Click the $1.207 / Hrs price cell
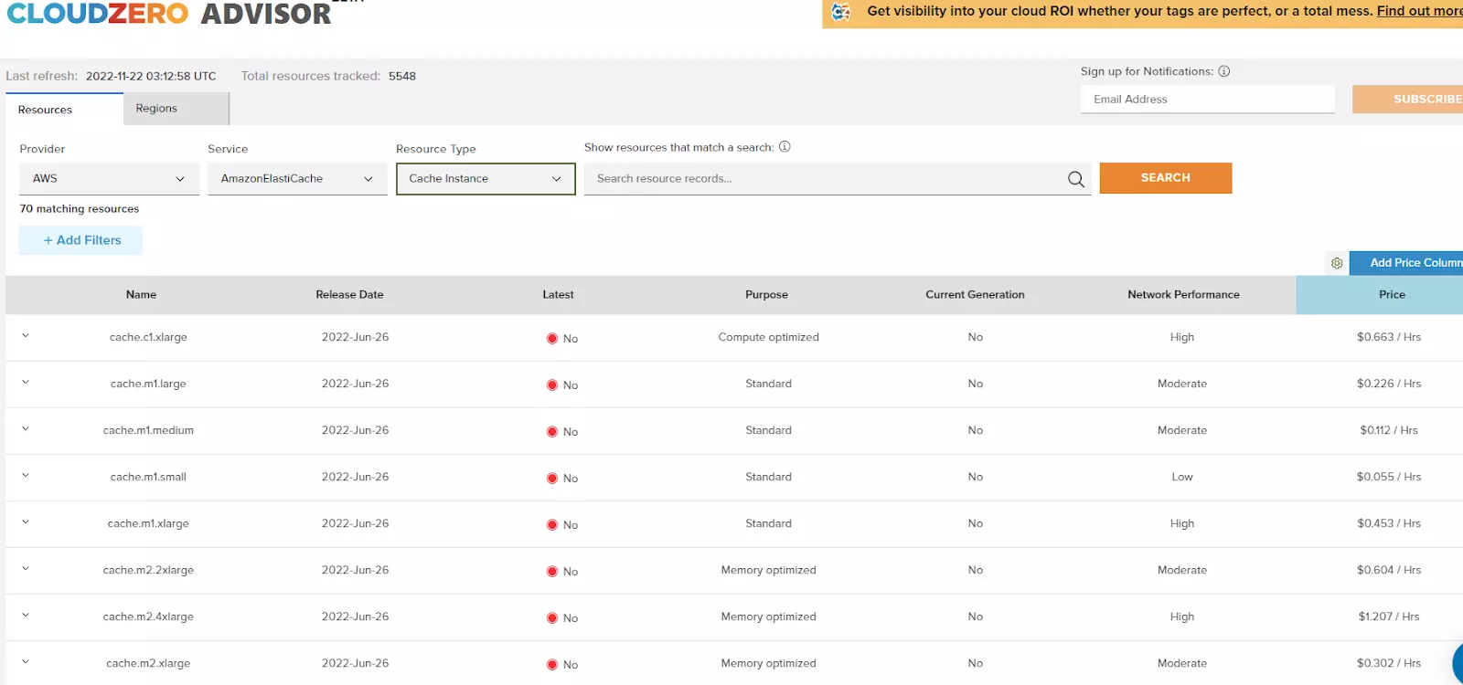 click(x=1389, y=616)
